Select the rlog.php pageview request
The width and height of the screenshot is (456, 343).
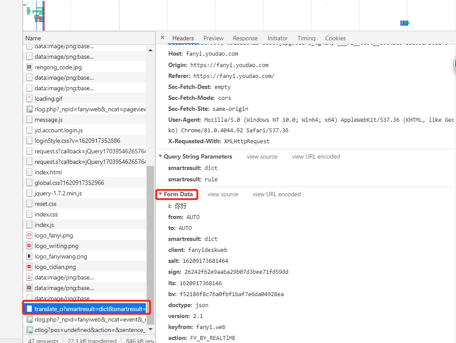[x=85, y=109]
